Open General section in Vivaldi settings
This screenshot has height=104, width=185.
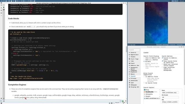click(x=133, y=53)
